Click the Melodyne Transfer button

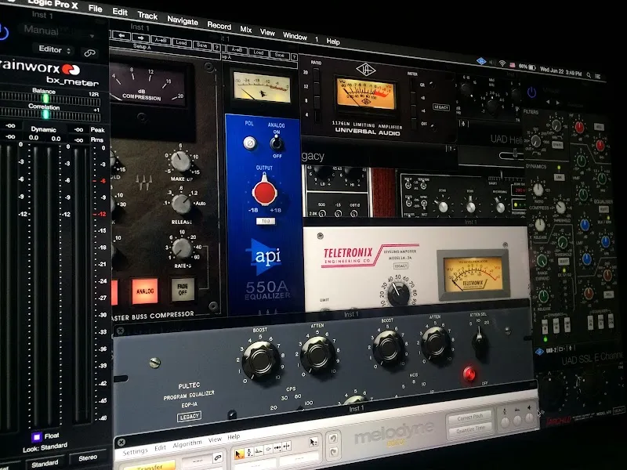point(150,466)
